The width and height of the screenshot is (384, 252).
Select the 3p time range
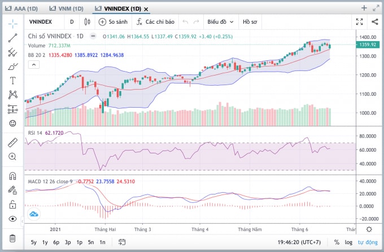(68, 242)
